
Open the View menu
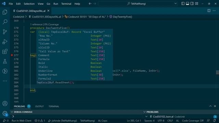[40, 4]
